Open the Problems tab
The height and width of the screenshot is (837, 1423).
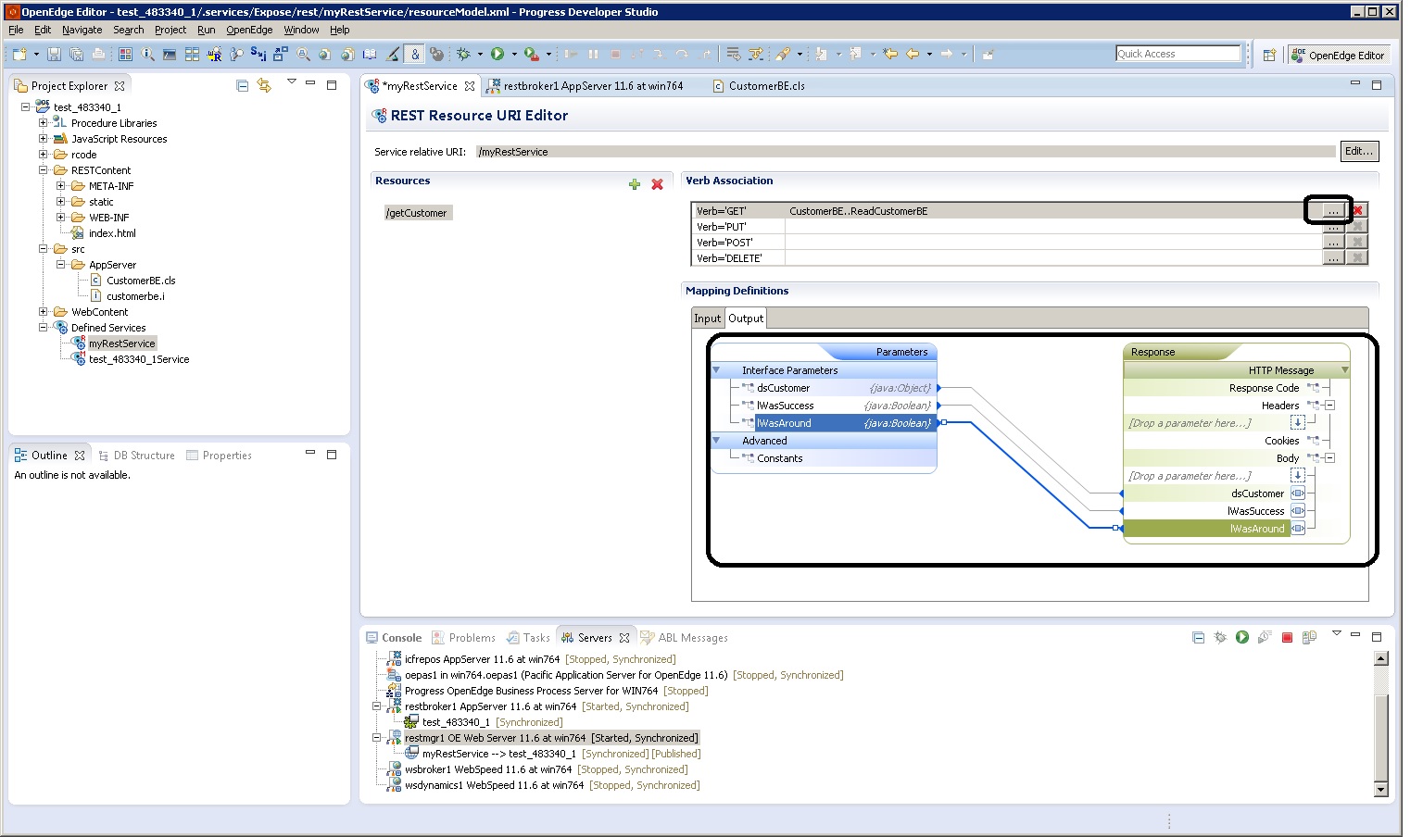click(x=463, y=638)
